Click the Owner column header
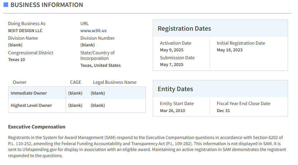 [20, 82]
